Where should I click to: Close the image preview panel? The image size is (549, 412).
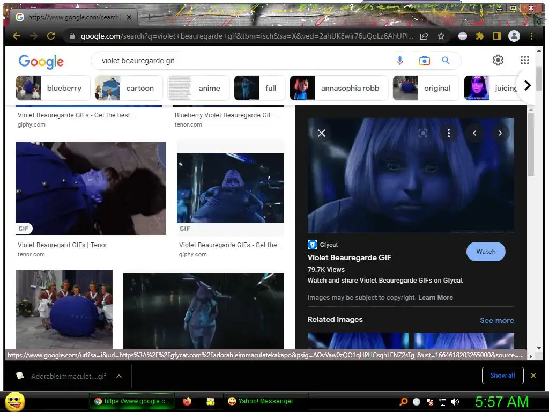pyautogui.click(x=322, y=133)
